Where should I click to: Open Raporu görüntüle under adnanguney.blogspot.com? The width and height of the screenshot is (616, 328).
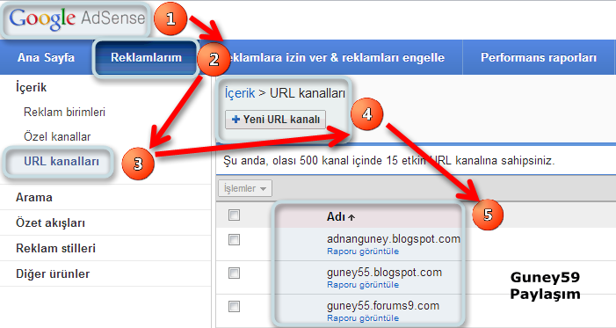(x=363, y=251)
